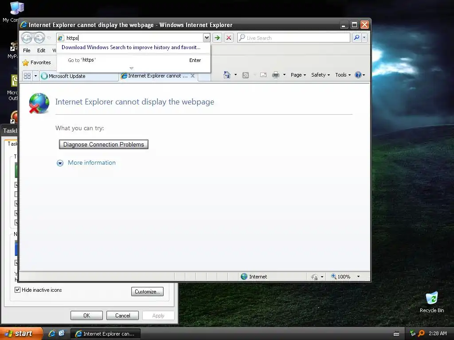
Task: Open the Print dropdown arrow
Action: [x=284, y=75]
